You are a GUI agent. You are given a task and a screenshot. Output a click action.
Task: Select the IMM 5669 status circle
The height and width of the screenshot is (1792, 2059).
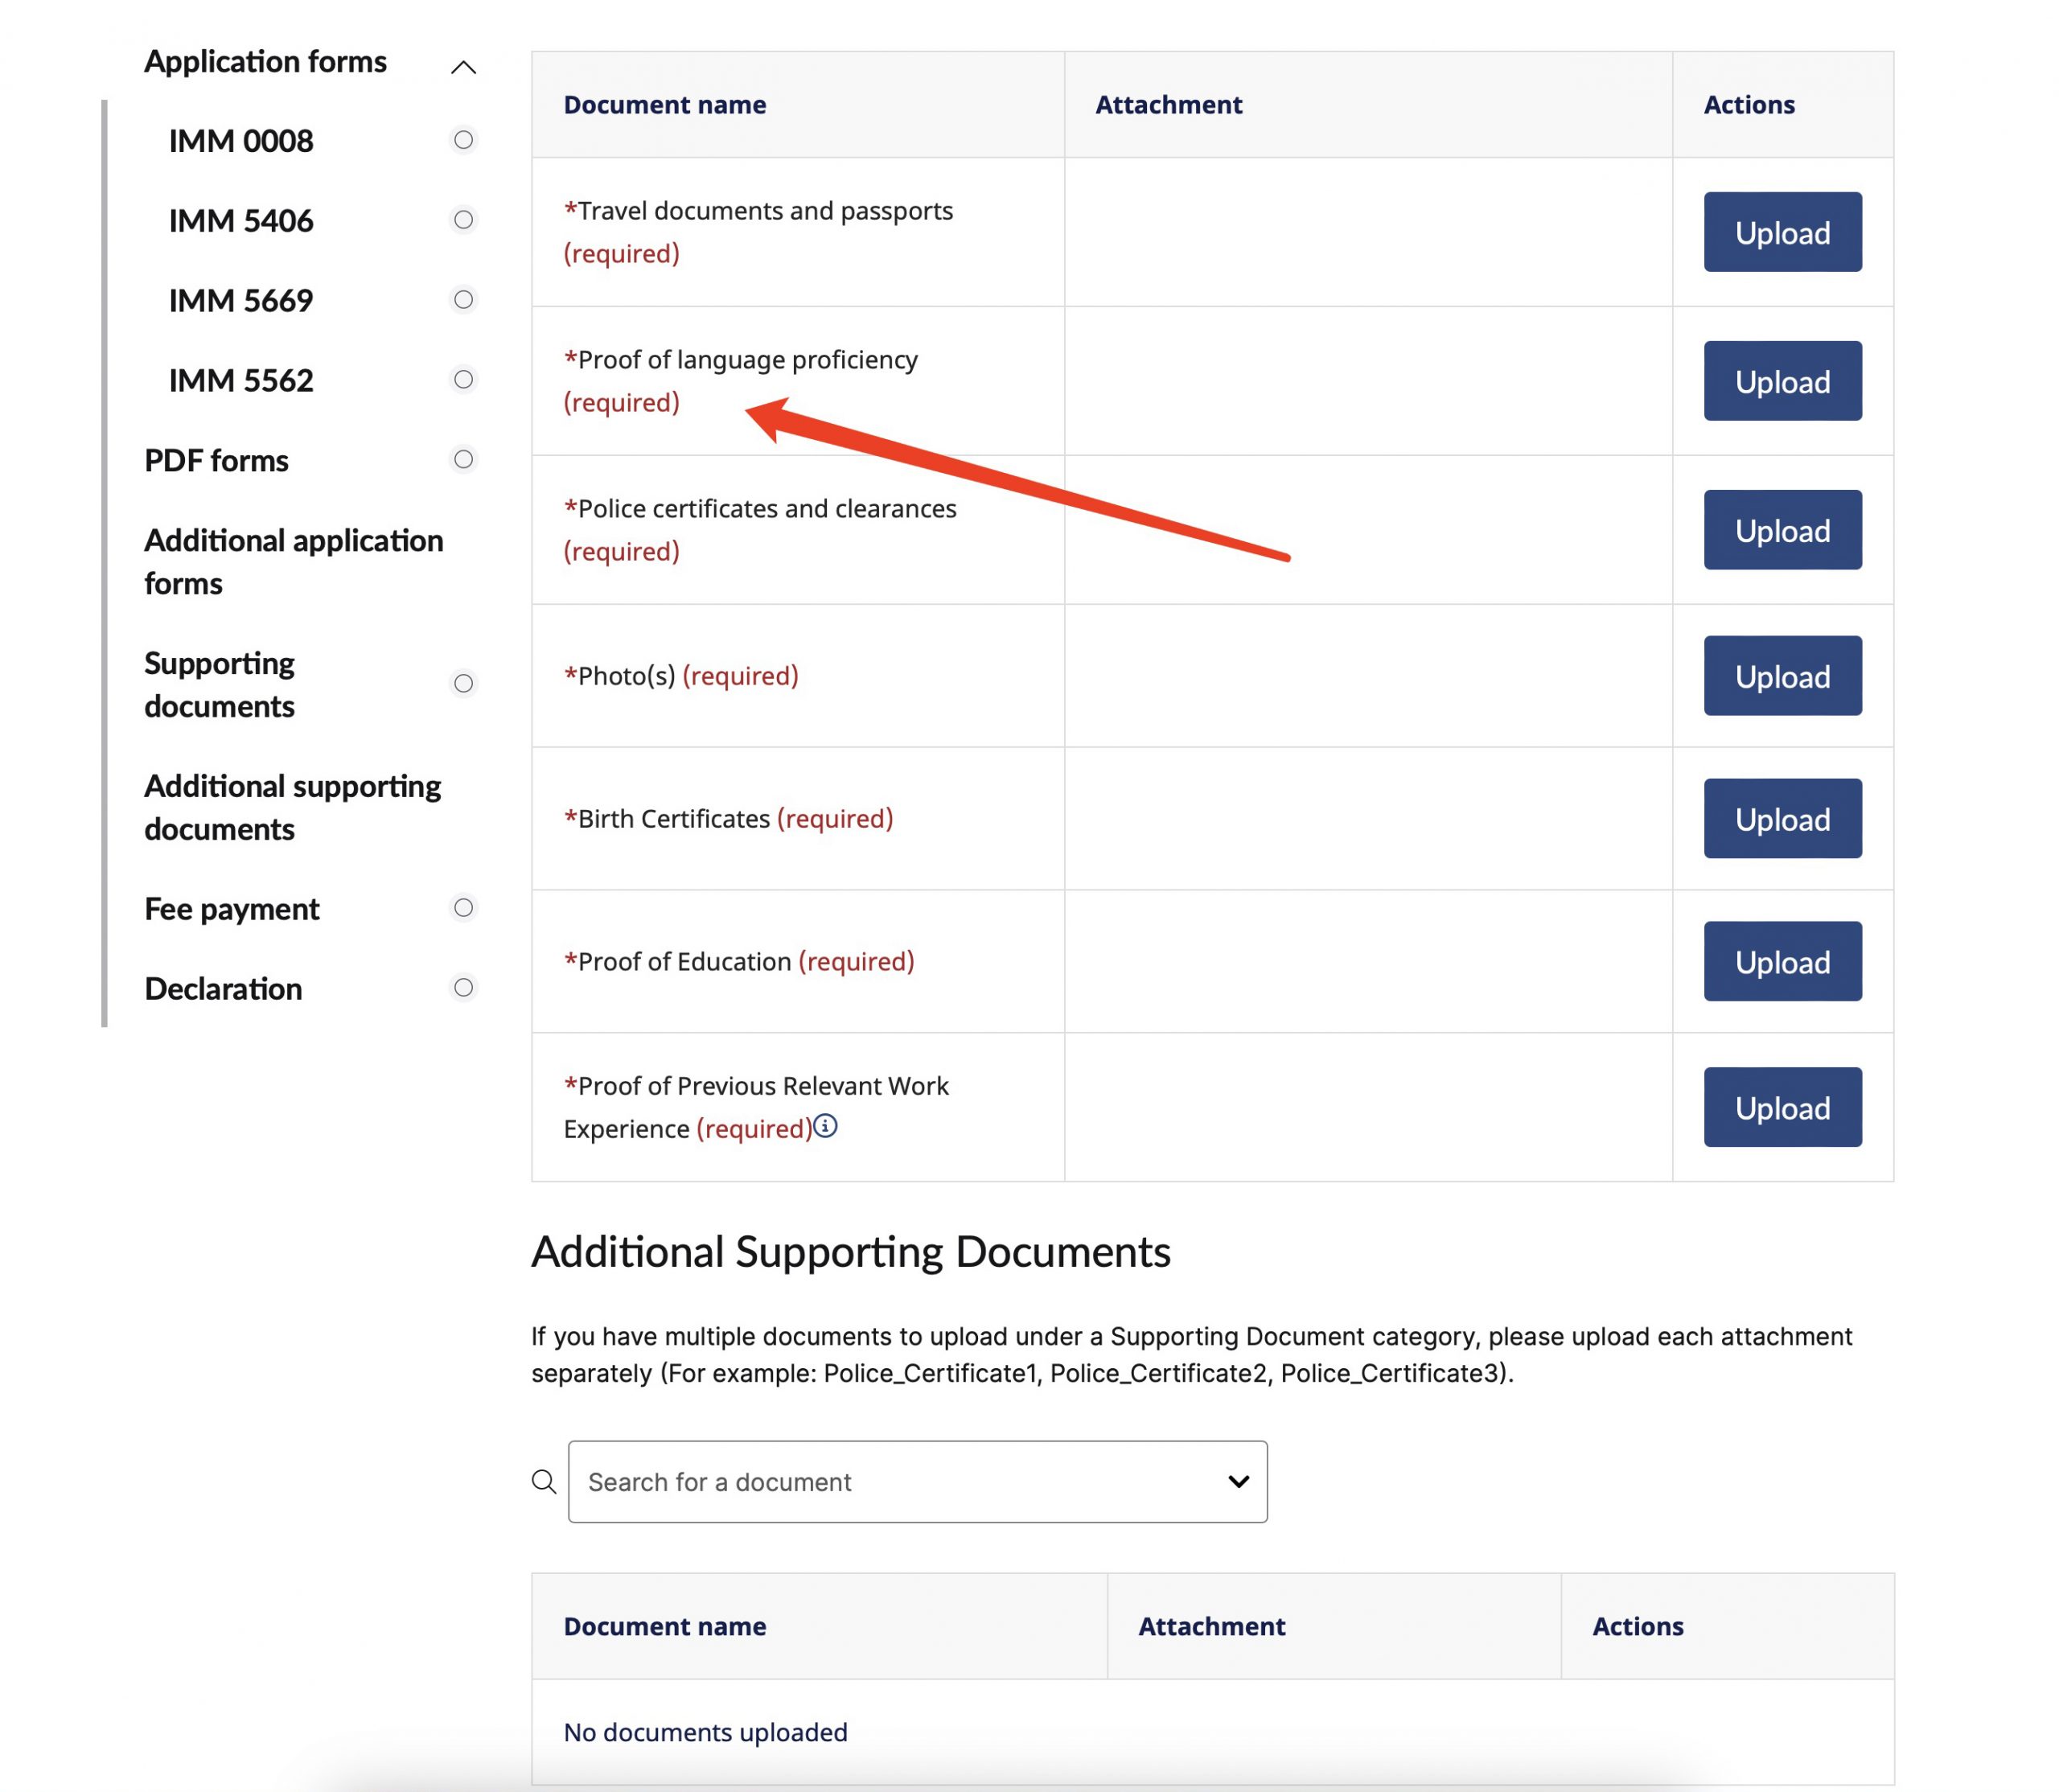click(463, 300)
